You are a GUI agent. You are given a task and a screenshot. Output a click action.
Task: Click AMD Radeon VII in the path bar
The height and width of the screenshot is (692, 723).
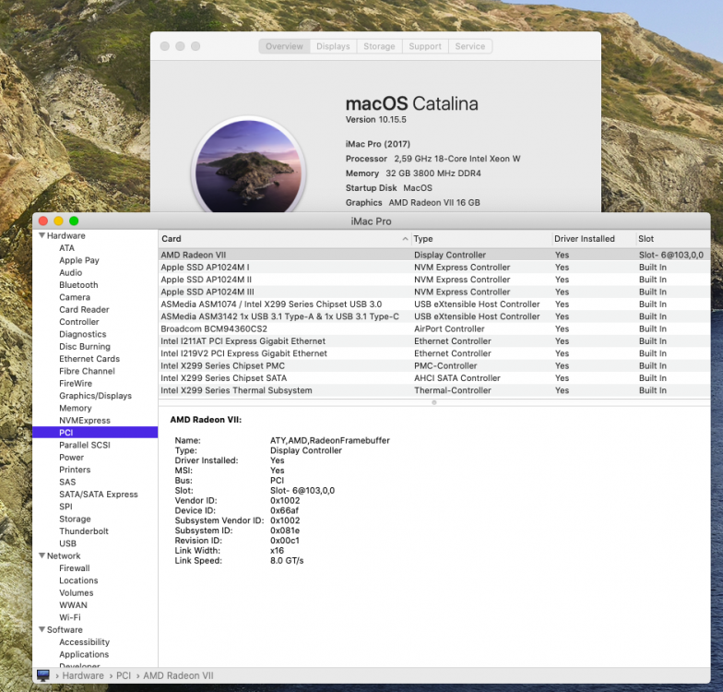[178, 675]
